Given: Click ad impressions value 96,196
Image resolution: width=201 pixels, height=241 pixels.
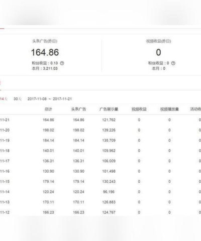Looking at the screenshot, I should [109, 192].
